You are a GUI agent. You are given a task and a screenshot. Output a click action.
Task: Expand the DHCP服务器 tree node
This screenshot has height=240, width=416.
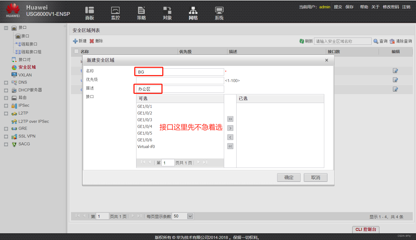[6, 91]
